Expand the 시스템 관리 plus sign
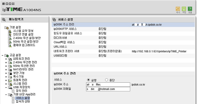 pyautogui.click(x=6, y=84)
